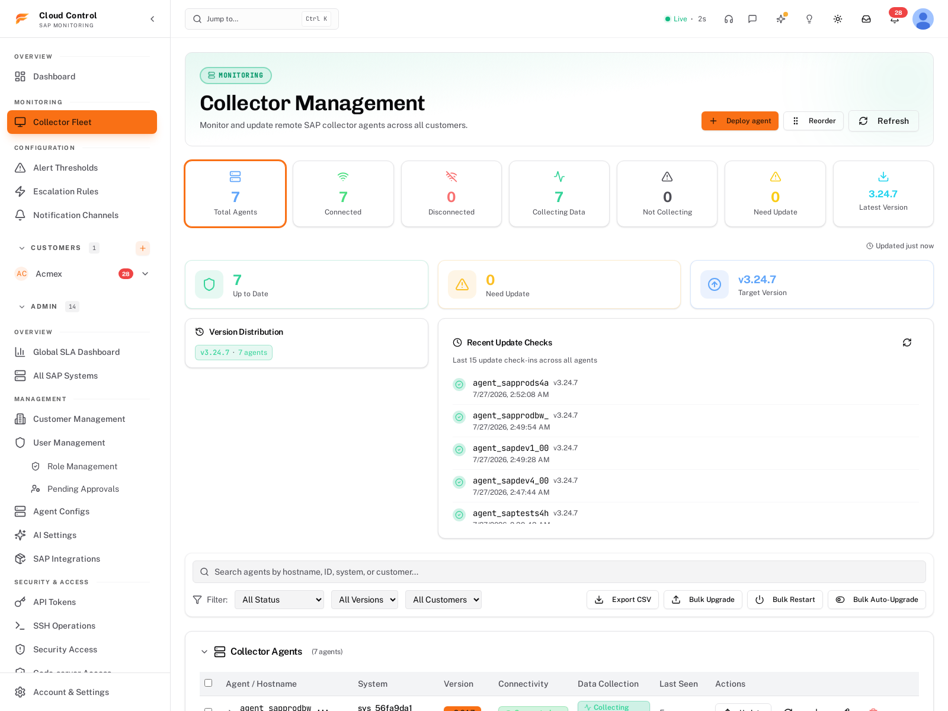Go to Role Management
The width and height of the screenshot is (948, 711).
(89, 466)
